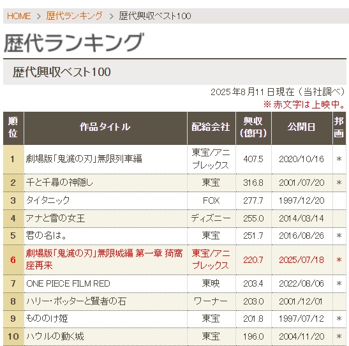This screenshot has height=346, width=349.
Task: Click the 配給会社 column header
Action: [211, 128]
